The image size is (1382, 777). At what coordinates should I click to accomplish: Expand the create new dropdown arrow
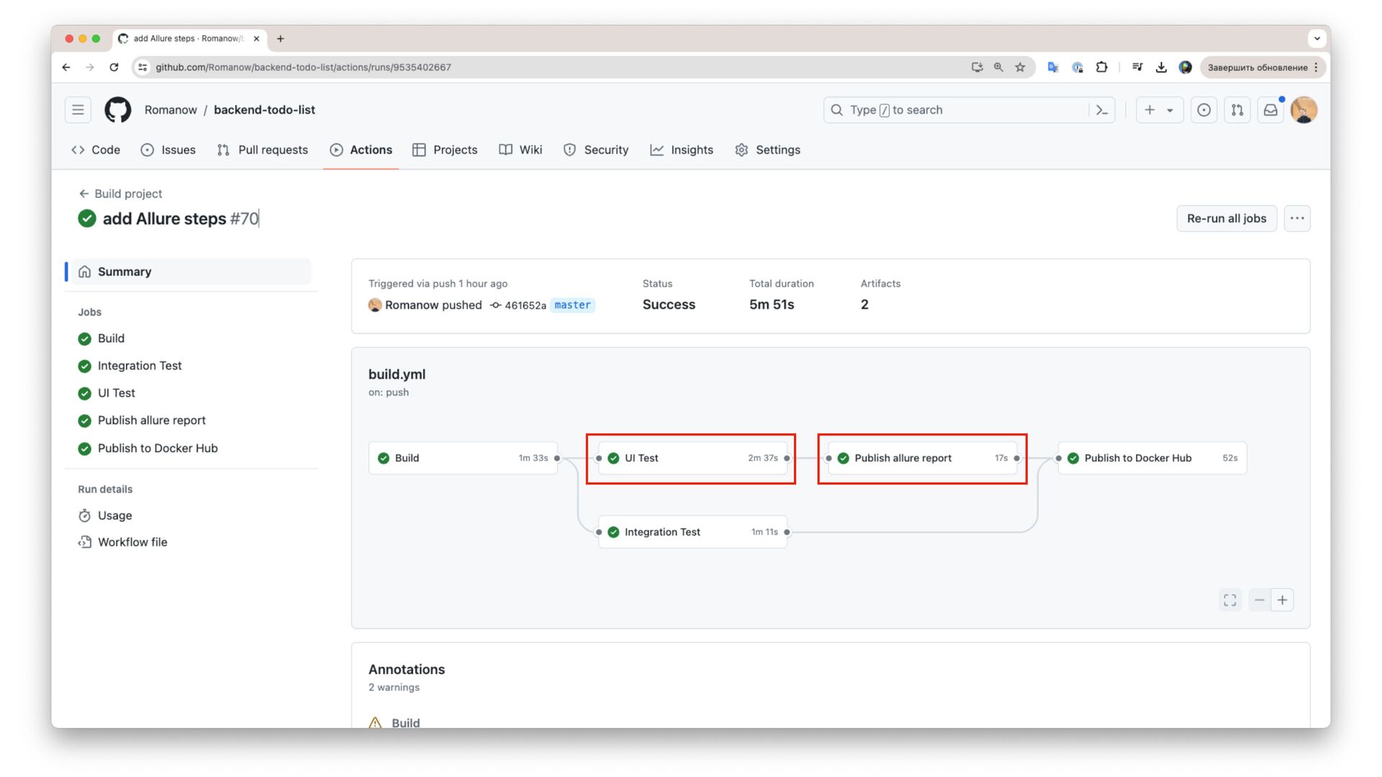tap(1170, 110)
